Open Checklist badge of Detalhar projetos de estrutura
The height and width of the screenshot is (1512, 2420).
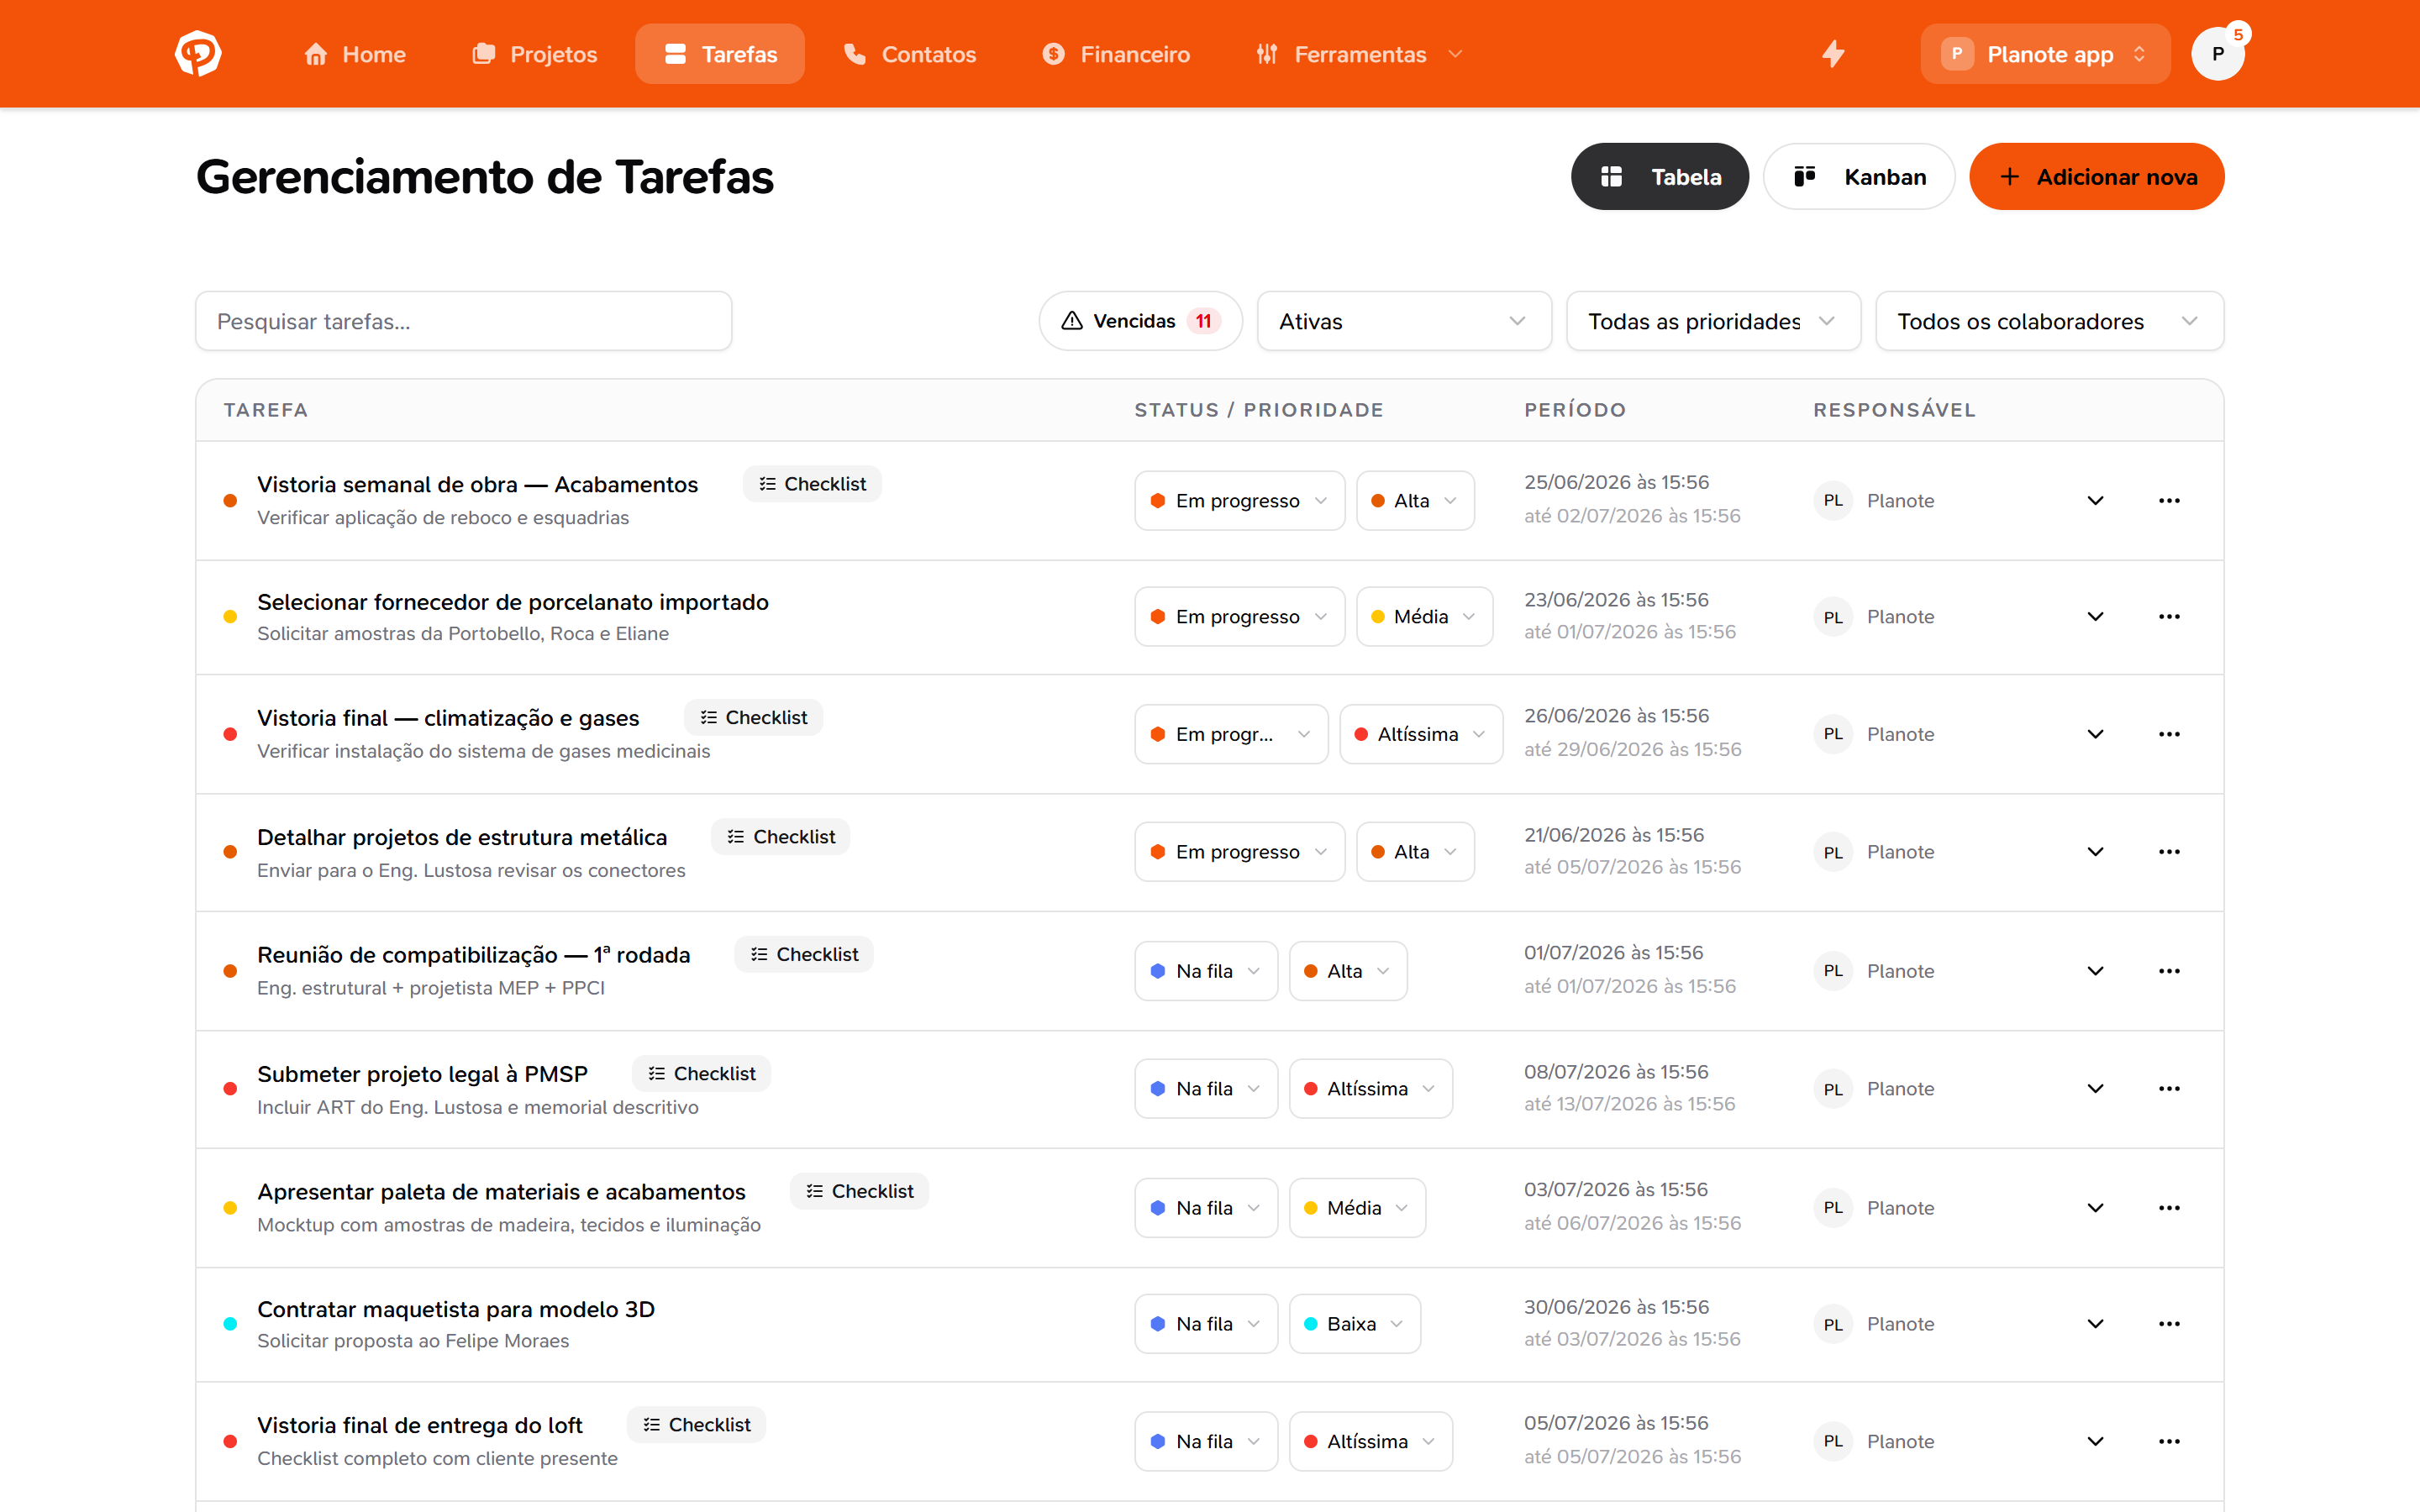[x=780, y=837]
